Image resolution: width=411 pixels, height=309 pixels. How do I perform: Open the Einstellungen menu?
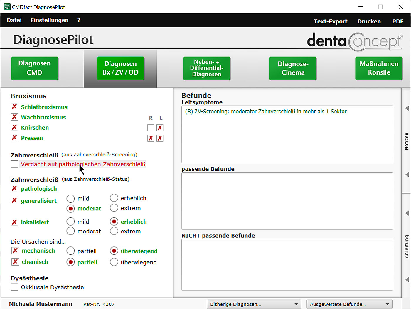[x=49, y=20]
